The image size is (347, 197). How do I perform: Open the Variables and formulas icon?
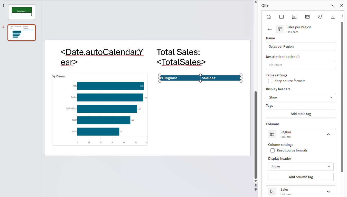tap(307, 17)
